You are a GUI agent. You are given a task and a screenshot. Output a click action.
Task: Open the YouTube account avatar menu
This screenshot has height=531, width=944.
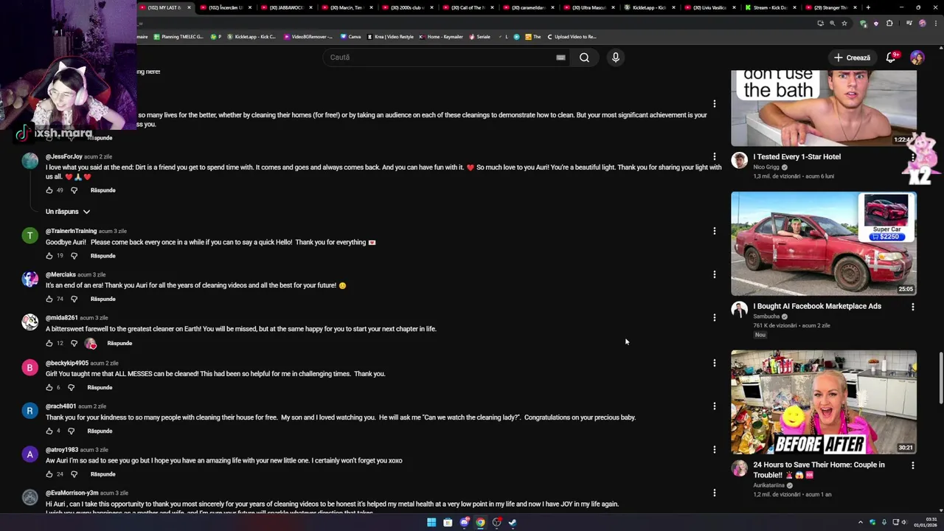click(917, 58)
